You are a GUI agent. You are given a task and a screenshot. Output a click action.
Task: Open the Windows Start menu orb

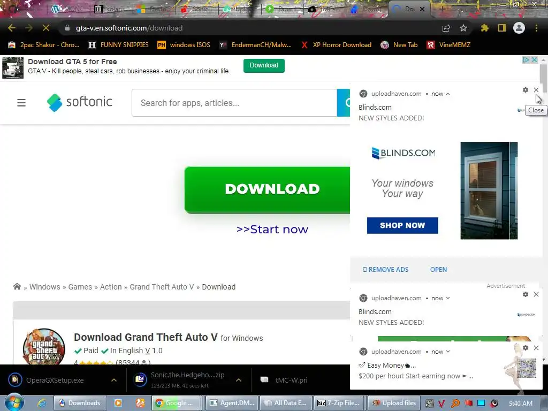coord(14,402)
